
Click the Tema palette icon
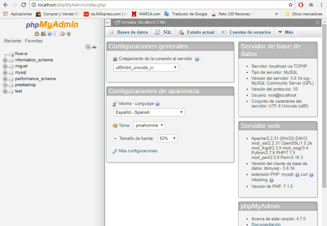pos(115,126)
